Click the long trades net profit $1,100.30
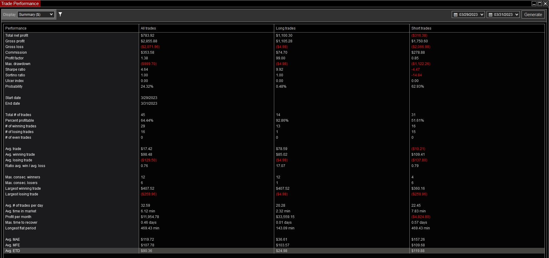The image size is (549, 258). (x=284, y=35)
